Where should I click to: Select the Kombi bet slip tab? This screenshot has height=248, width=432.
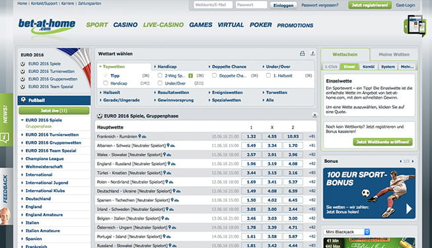point(369,67)
